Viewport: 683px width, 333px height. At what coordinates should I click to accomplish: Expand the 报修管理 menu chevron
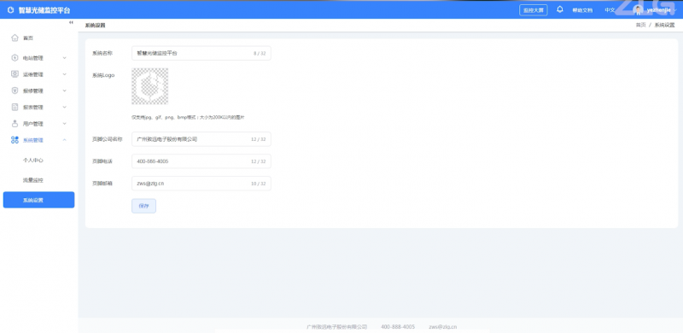65,91
